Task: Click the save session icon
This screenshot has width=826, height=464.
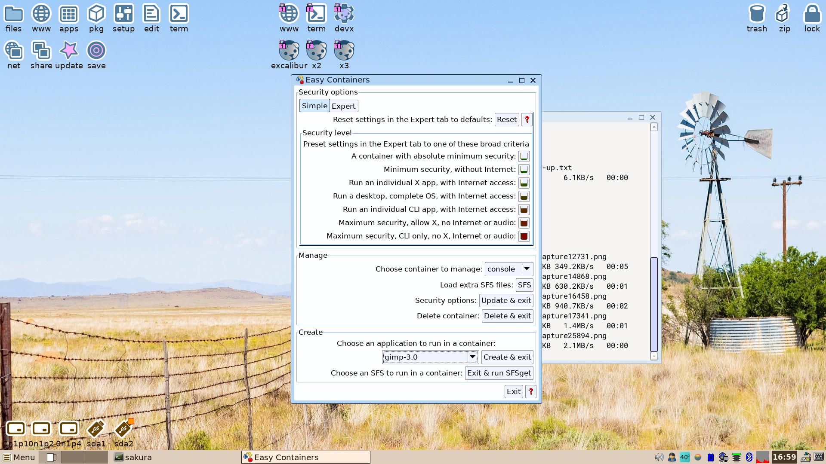Action: coord(96,55)
